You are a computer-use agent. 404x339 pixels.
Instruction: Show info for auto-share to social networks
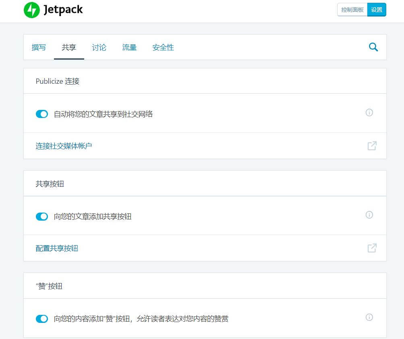tap(369, 113)
